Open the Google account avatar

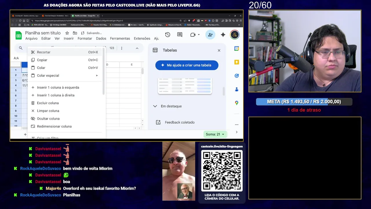point(234,35)
